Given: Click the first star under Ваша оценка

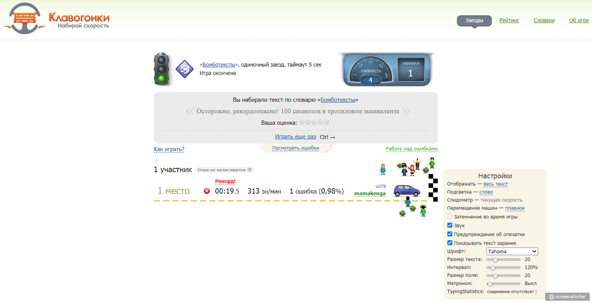Looking at the screenshot, I should (302, 121).
